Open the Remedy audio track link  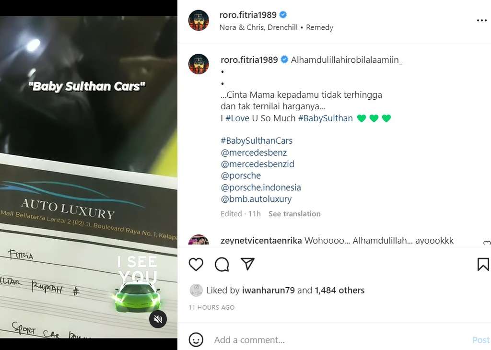tap(319, 27)
